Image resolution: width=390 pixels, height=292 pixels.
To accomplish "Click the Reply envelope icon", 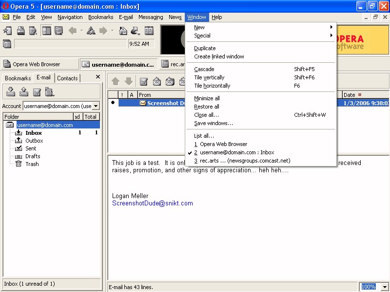I will click(156, 81).
